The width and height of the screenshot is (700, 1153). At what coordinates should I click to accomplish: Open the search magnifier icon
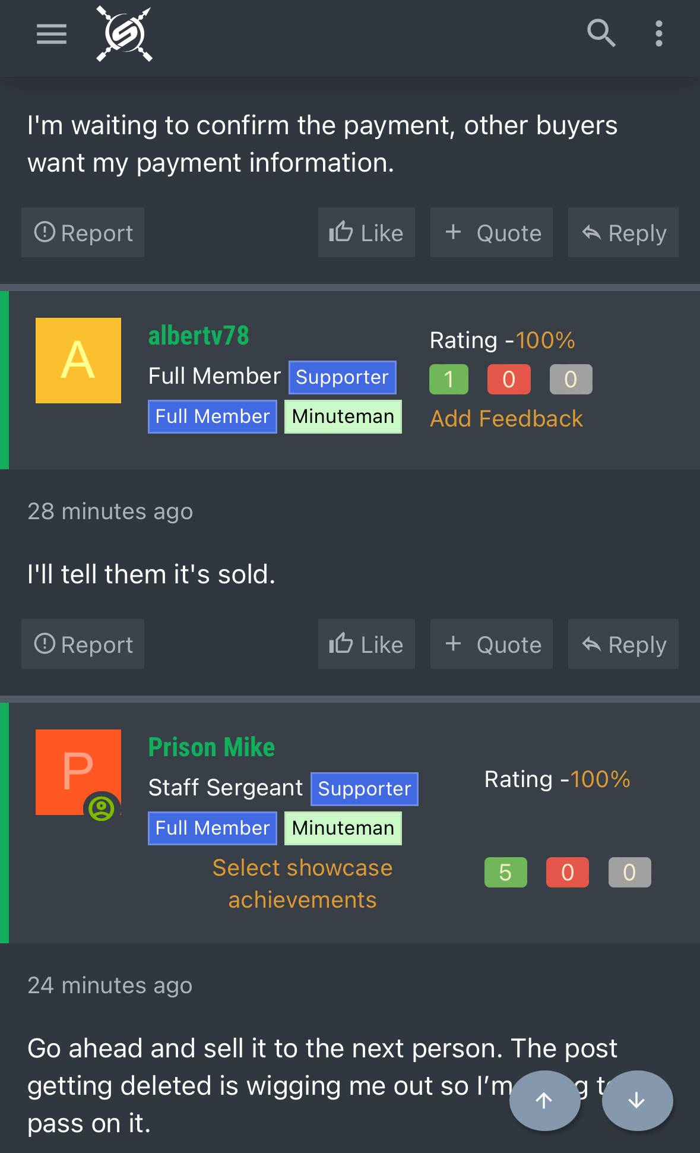[601, 33]
